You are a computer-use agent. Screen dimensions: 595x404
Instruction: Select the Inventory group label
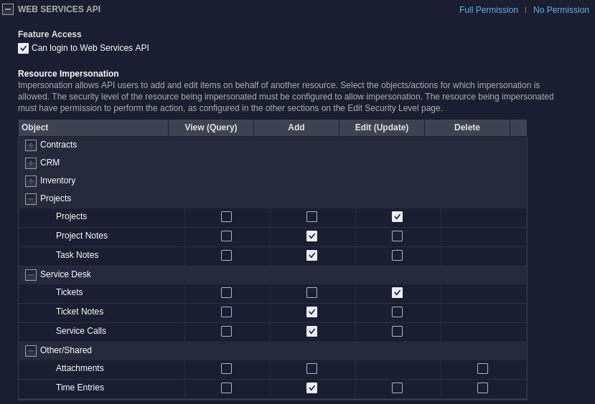point(57,181)
